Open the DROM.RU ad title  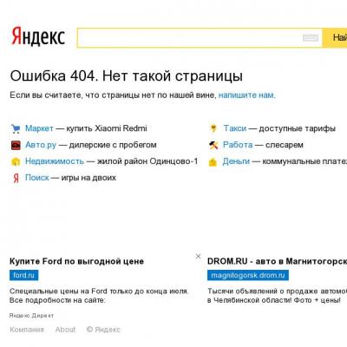pyautogui.click(x=277, y=261)
